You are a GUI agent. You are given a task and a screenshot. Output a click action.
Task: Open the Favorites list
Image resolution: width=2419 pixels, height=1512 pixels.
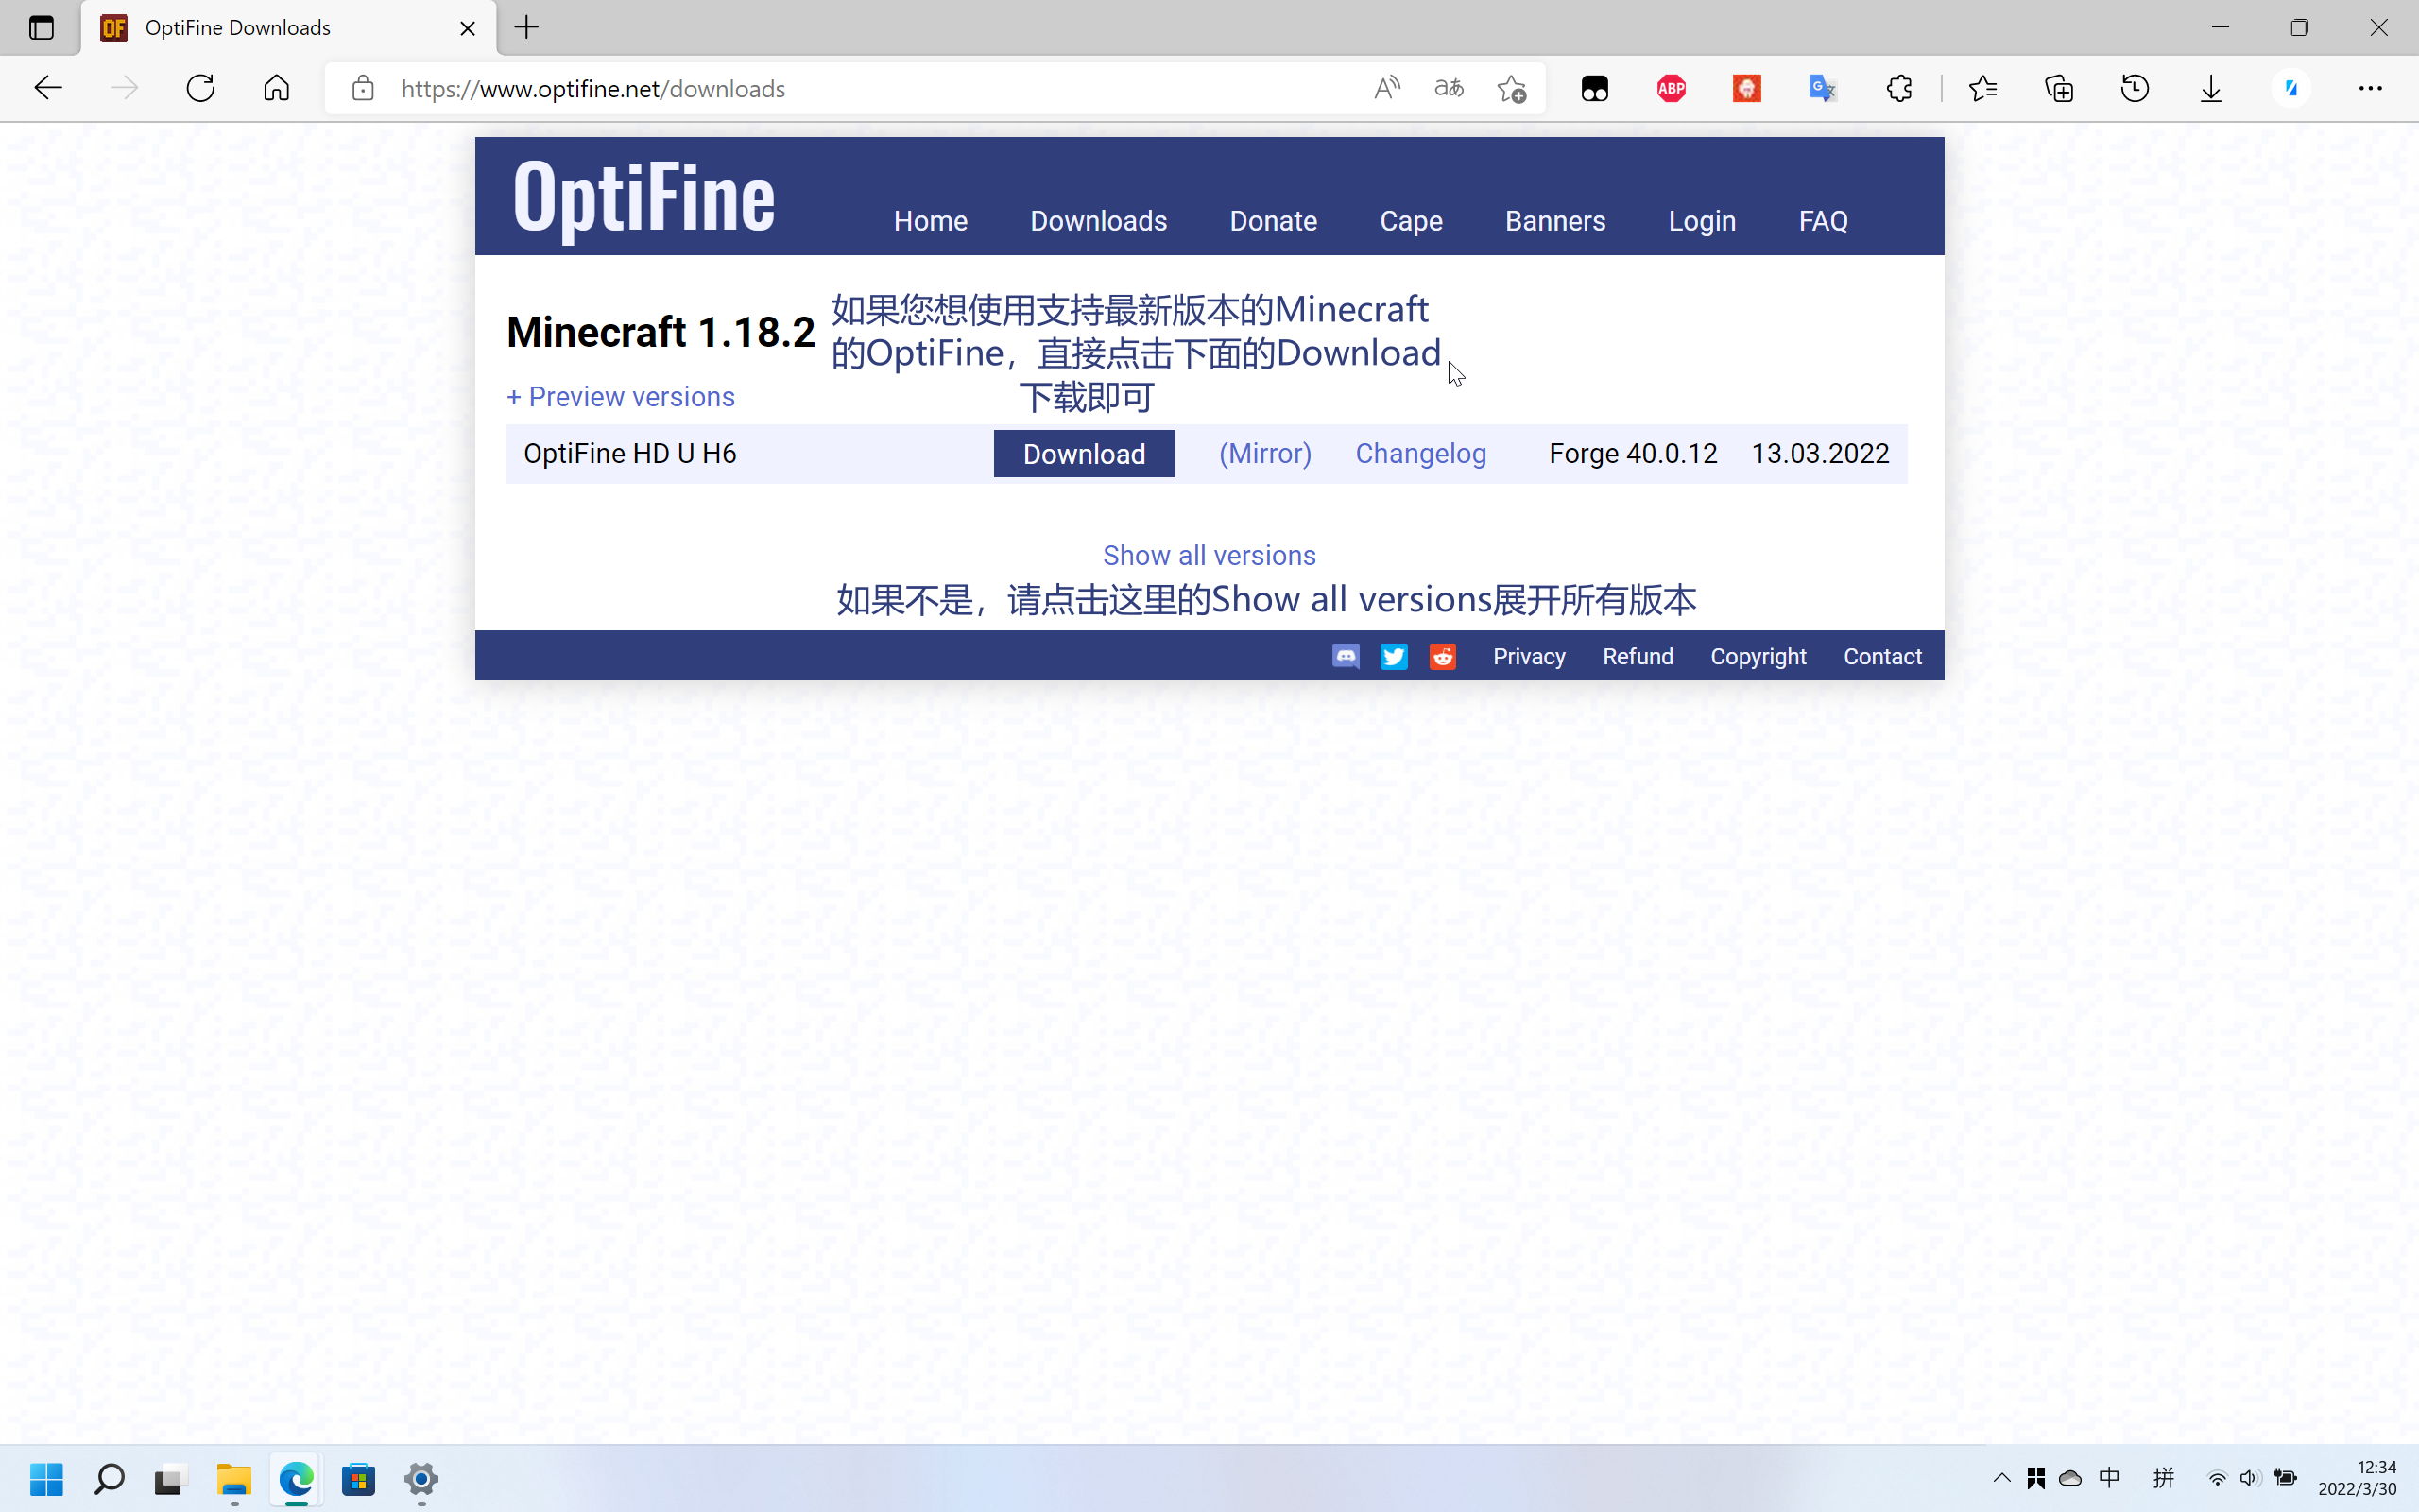[x=1983, y=88]
